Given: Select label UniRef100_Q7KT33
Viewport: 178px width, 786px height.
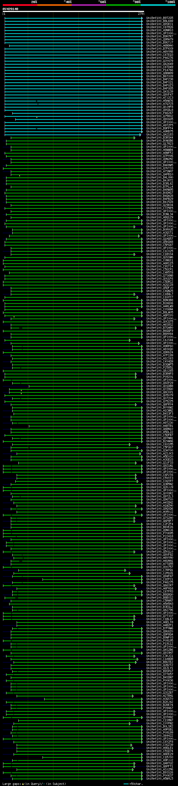Looking at the screenshot, I should (160, 168).
